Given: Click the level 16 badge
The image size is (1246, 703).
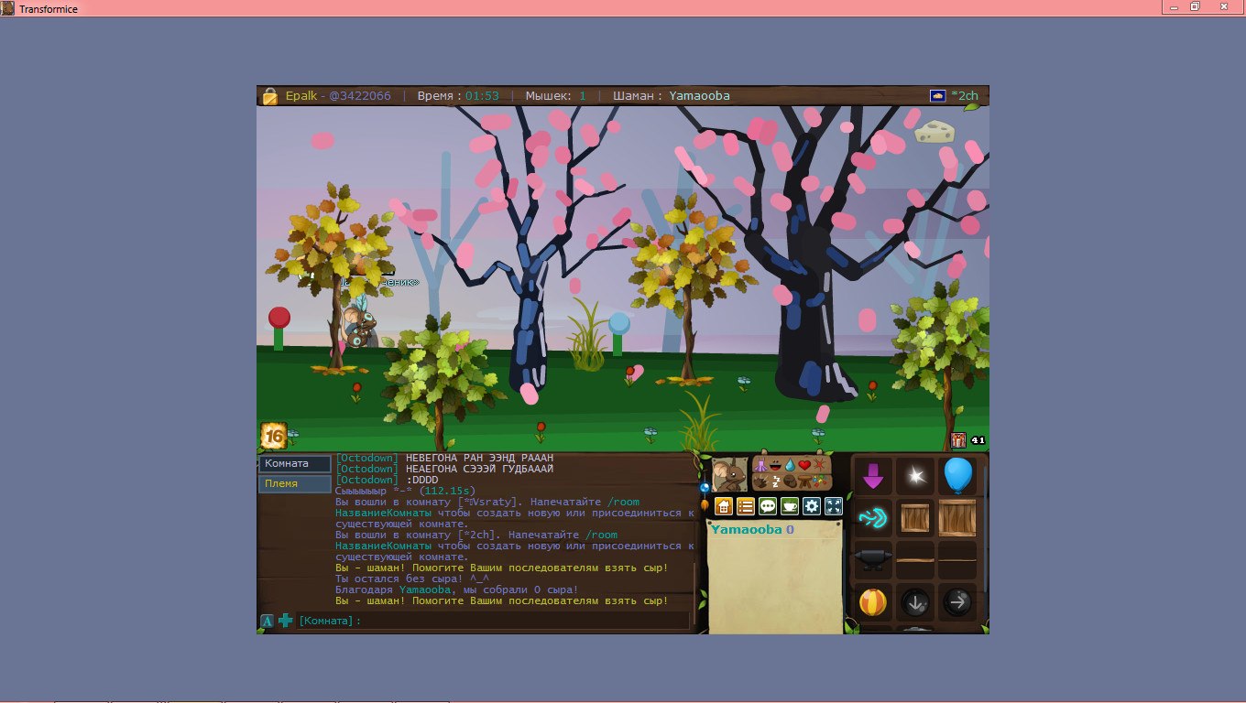Looking at the screenshot, I should coord(273,434).
